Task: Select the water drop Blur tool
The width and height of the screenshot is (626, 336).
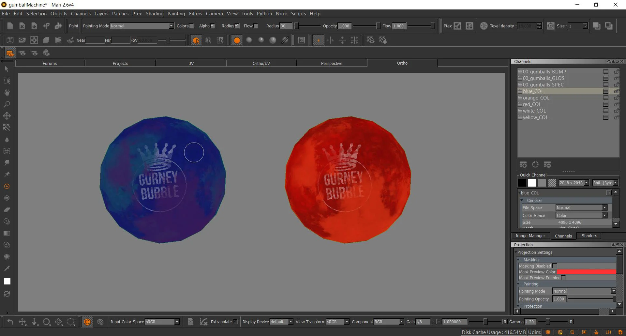Action: [7, 140]
